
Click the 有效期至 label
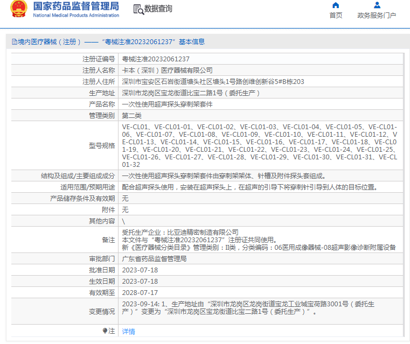[x=102, y=293]
